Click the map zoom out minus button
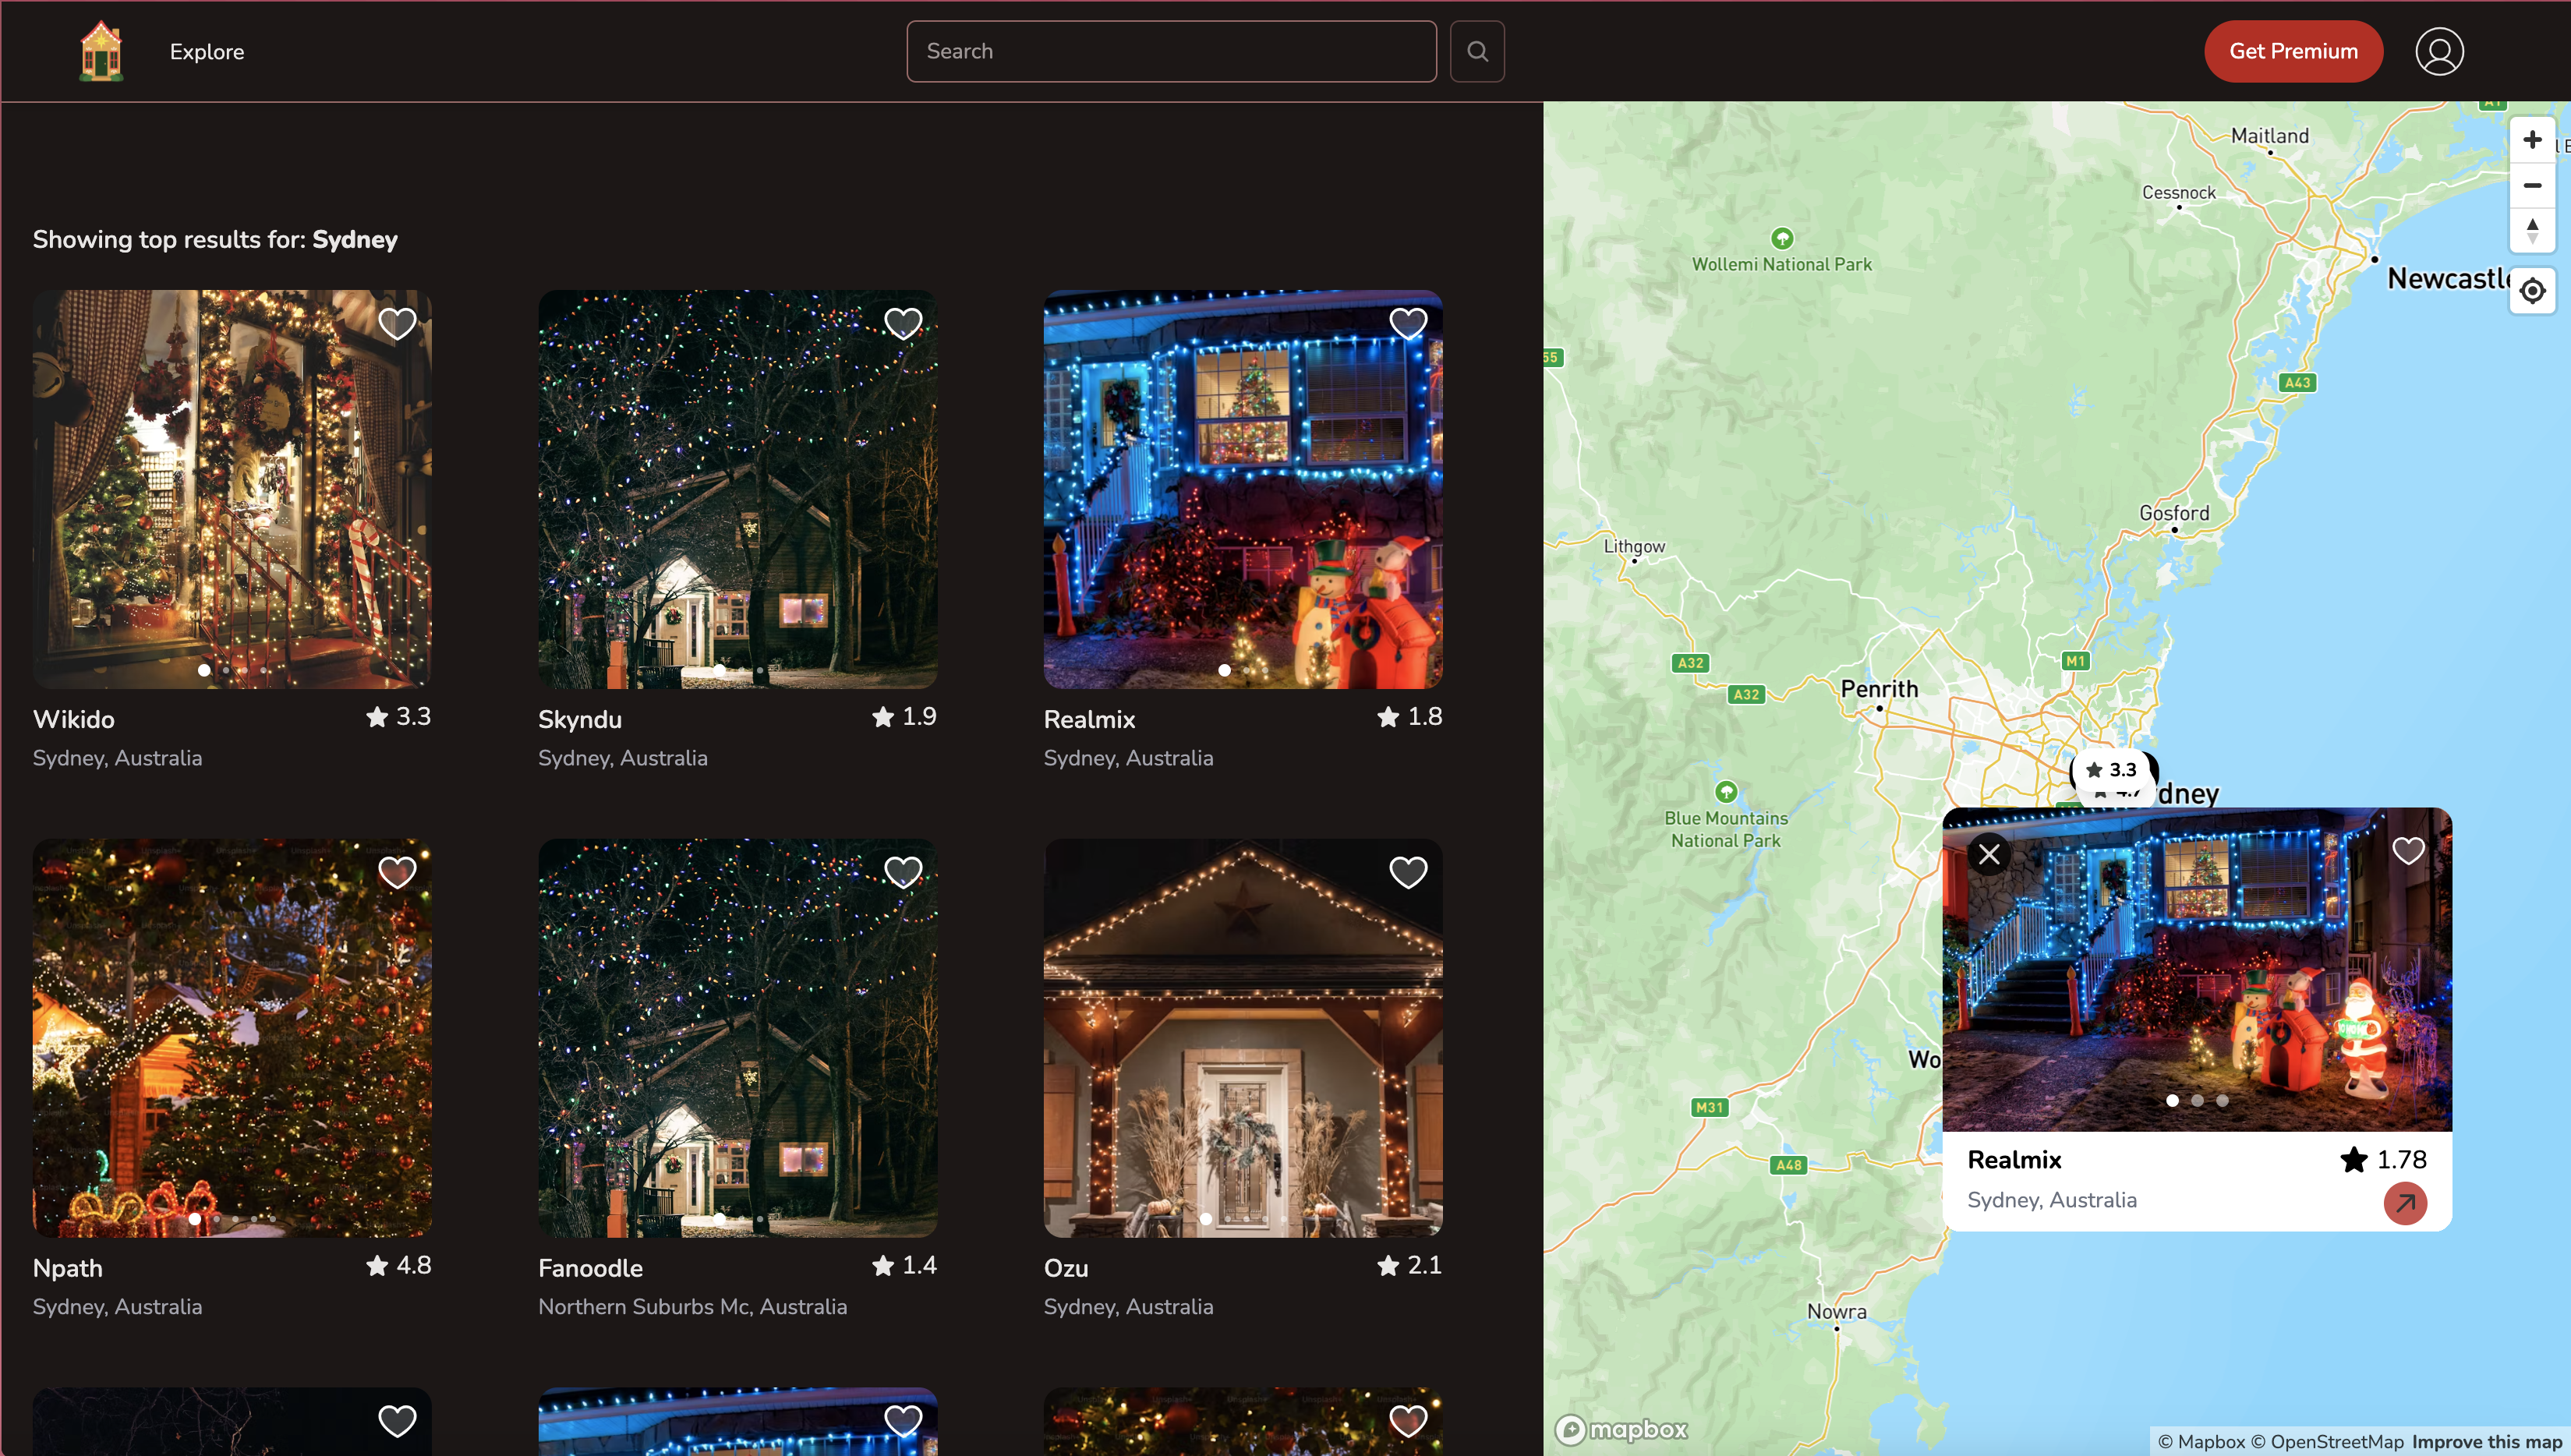The image size is (2571, 1456). click(2532, 185)
